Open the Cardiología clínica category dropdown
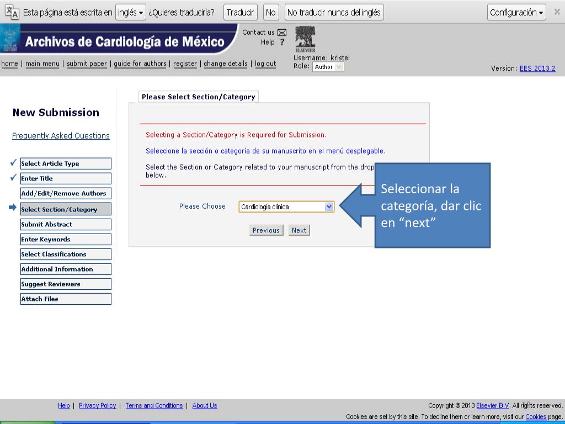565x424 pixels. (x=286, y=207)
